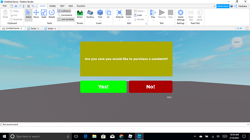
Task: Expand the Play dropdown arrow
Action: pyautogui.click(x=153, y=20)
